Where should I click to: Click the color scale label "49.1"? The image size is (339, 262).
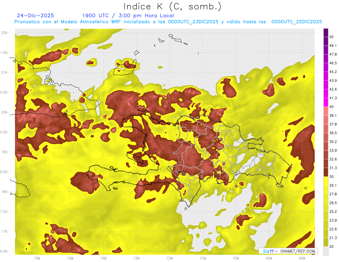(333, 46)
